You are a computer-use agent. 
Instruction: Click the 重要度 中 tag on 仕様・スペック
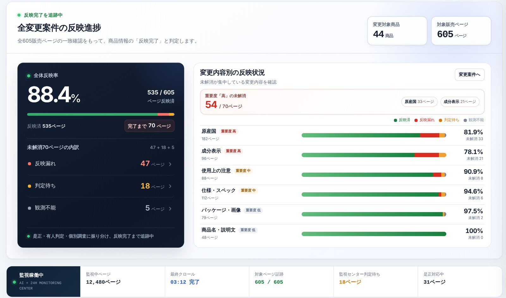[x=248, y=190]
